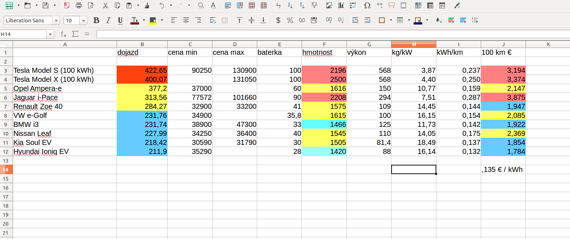Toggle Italic formatting
Viewport: 570px width, 239px height.
108,20
